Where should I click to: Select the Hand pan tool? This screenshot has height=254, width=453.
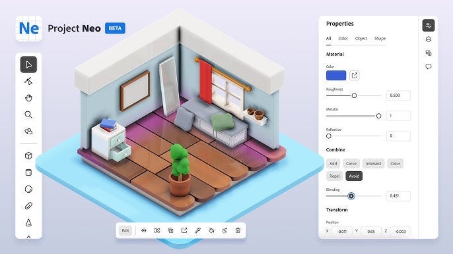pyautogui.click(x=28, y=98)
